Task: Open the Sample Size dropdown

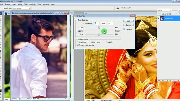Action: tap(21, 8)
